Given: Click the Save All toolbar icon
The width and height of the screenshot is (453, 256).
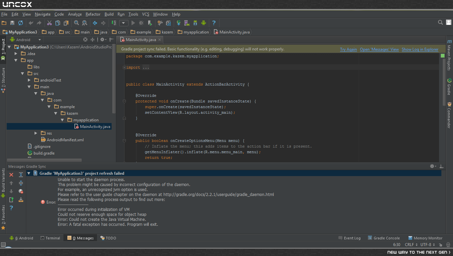Looking at the screenshot, I should click(12, 23).
